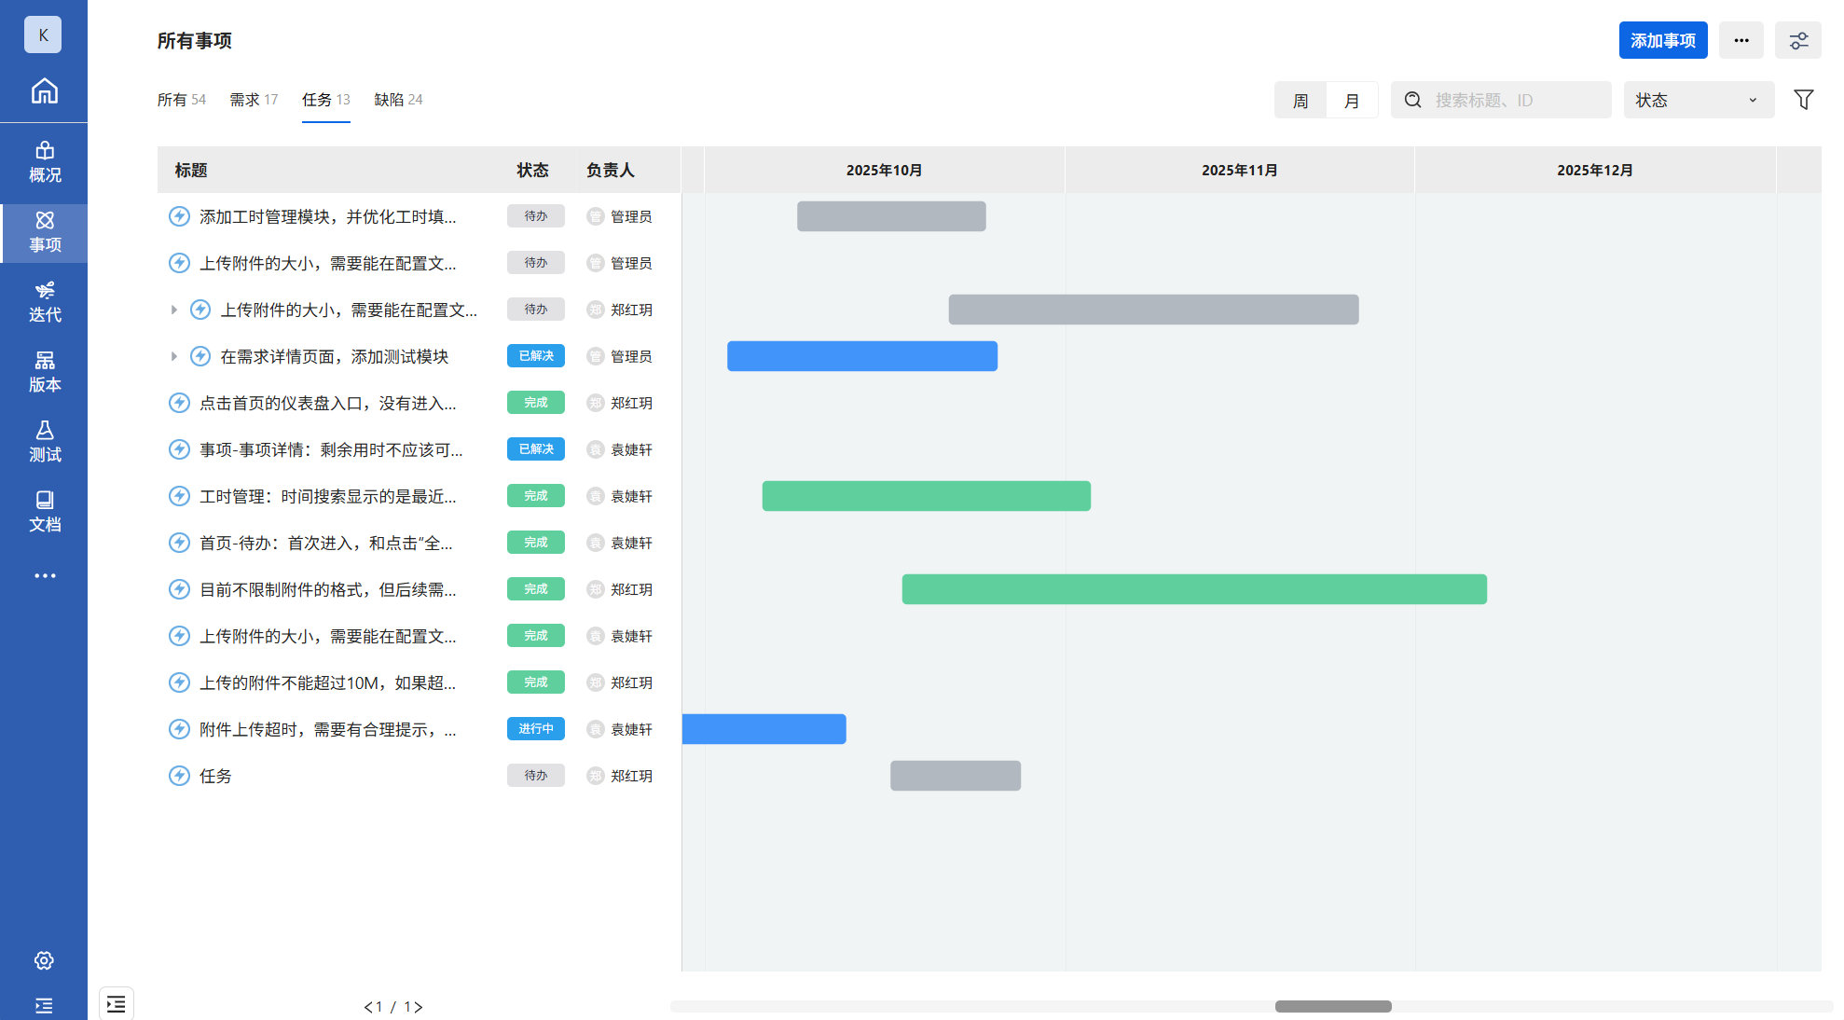
Task: Go to the 迭代 iterations section
Action: point(44,302)
